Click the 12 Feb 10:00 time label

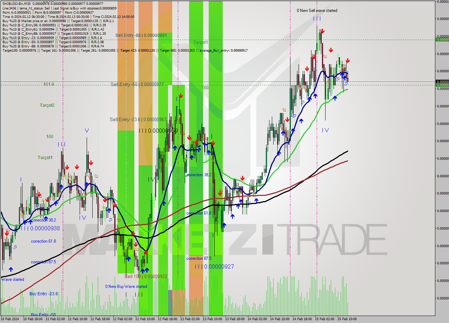click(x=145, y=319)
